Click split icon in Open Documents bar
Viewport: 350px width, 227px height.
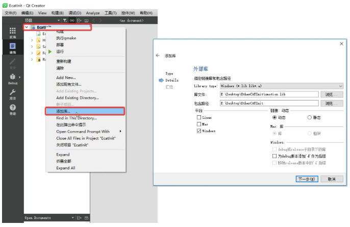point(79,218)
